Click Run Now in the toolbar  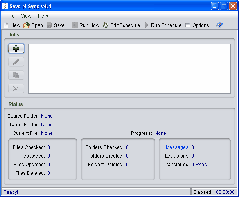pyautogui.click(x=86, y=25)
